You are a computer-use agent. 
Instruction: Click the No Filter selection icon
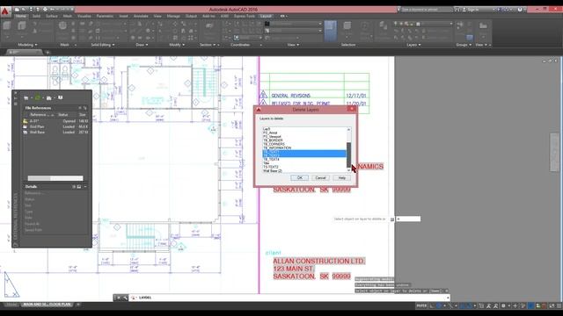coord(347,25)
